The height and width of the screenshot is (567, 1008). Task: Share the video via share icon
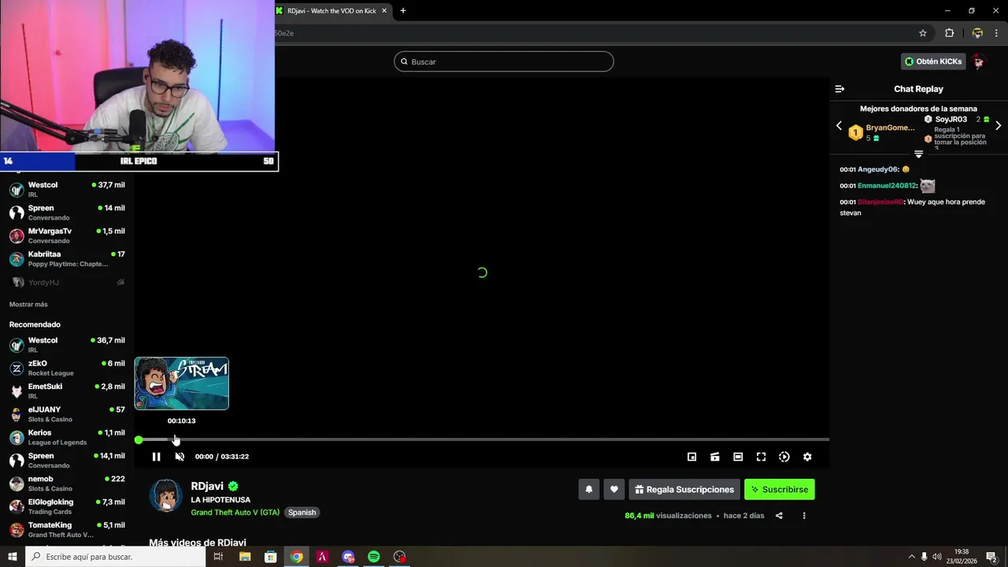click(x=779, y=516)
